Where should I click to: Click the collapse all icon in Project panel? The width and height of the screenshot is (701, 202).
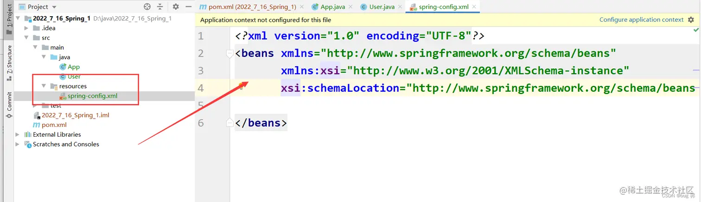click(x=160, y=6)
